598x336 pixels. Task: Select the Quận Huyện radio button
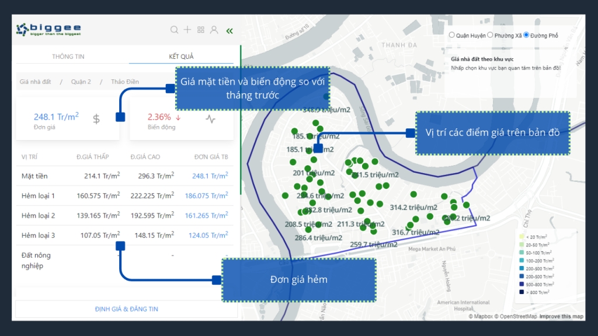[452, 35]
